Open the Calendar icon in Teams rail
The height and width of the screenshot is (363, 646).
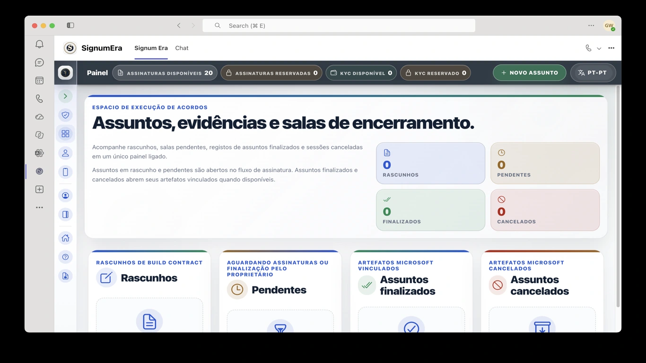click(x=39, y=81)
